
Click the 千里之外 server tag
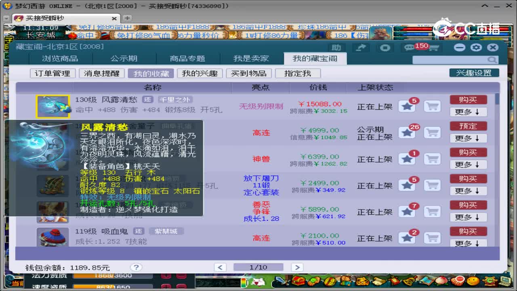(174, 99)
